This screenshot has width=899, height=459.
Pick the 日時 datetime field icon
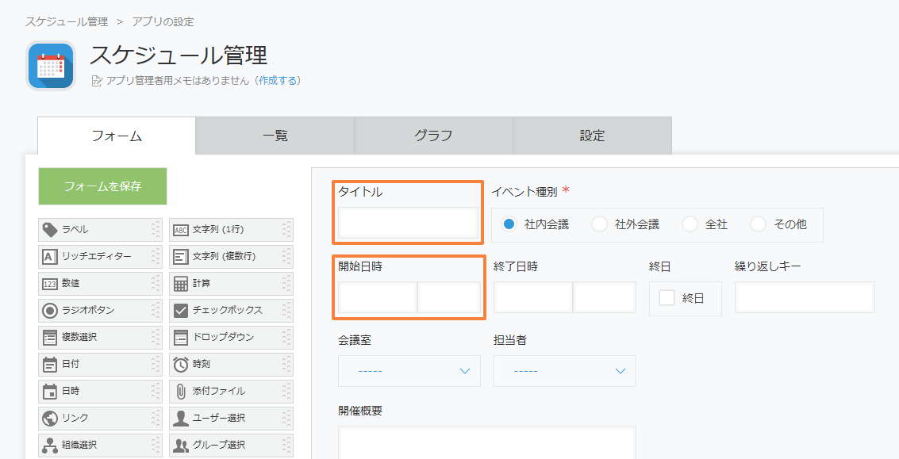pos(50,392)
